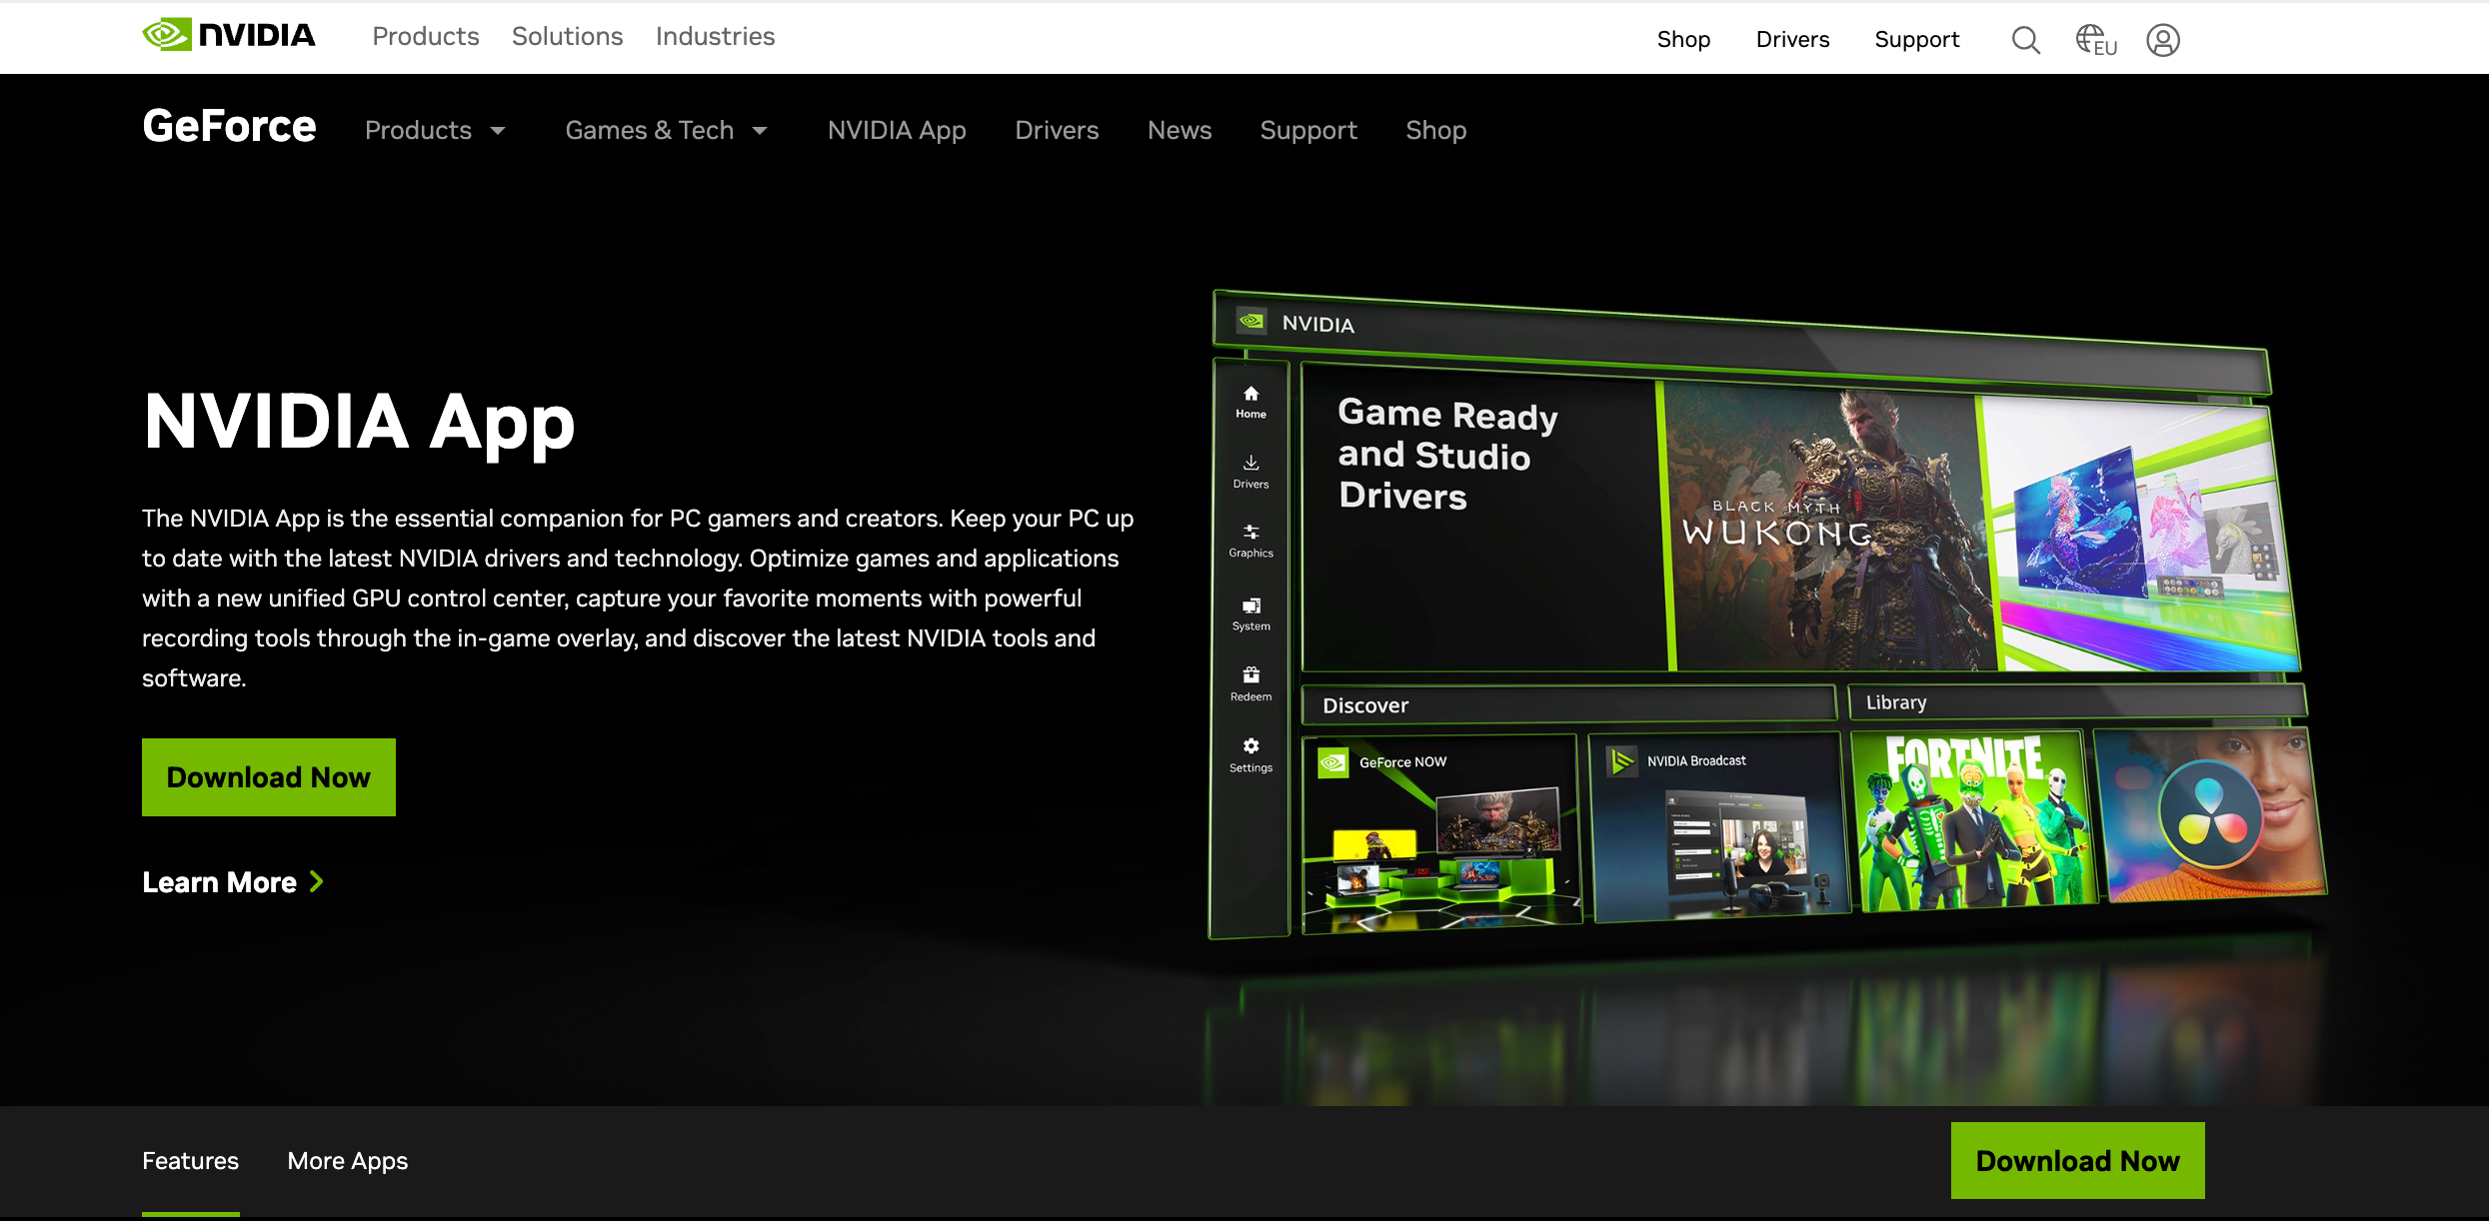Select the GeForce NOW icon under Discover
This screenshot has height=1221, width=2489.
(1332, 760)
